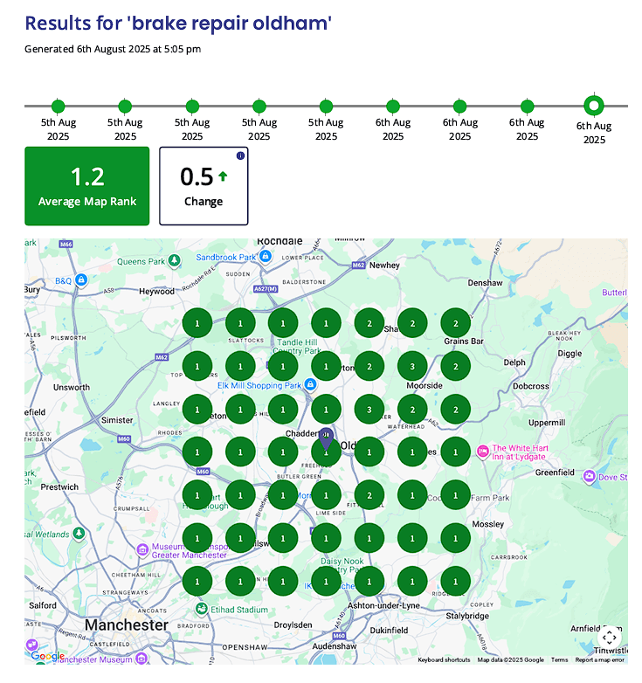Click the Average Map Rank card
Viewport: 642px width, 683px height.
coord(86,186)
